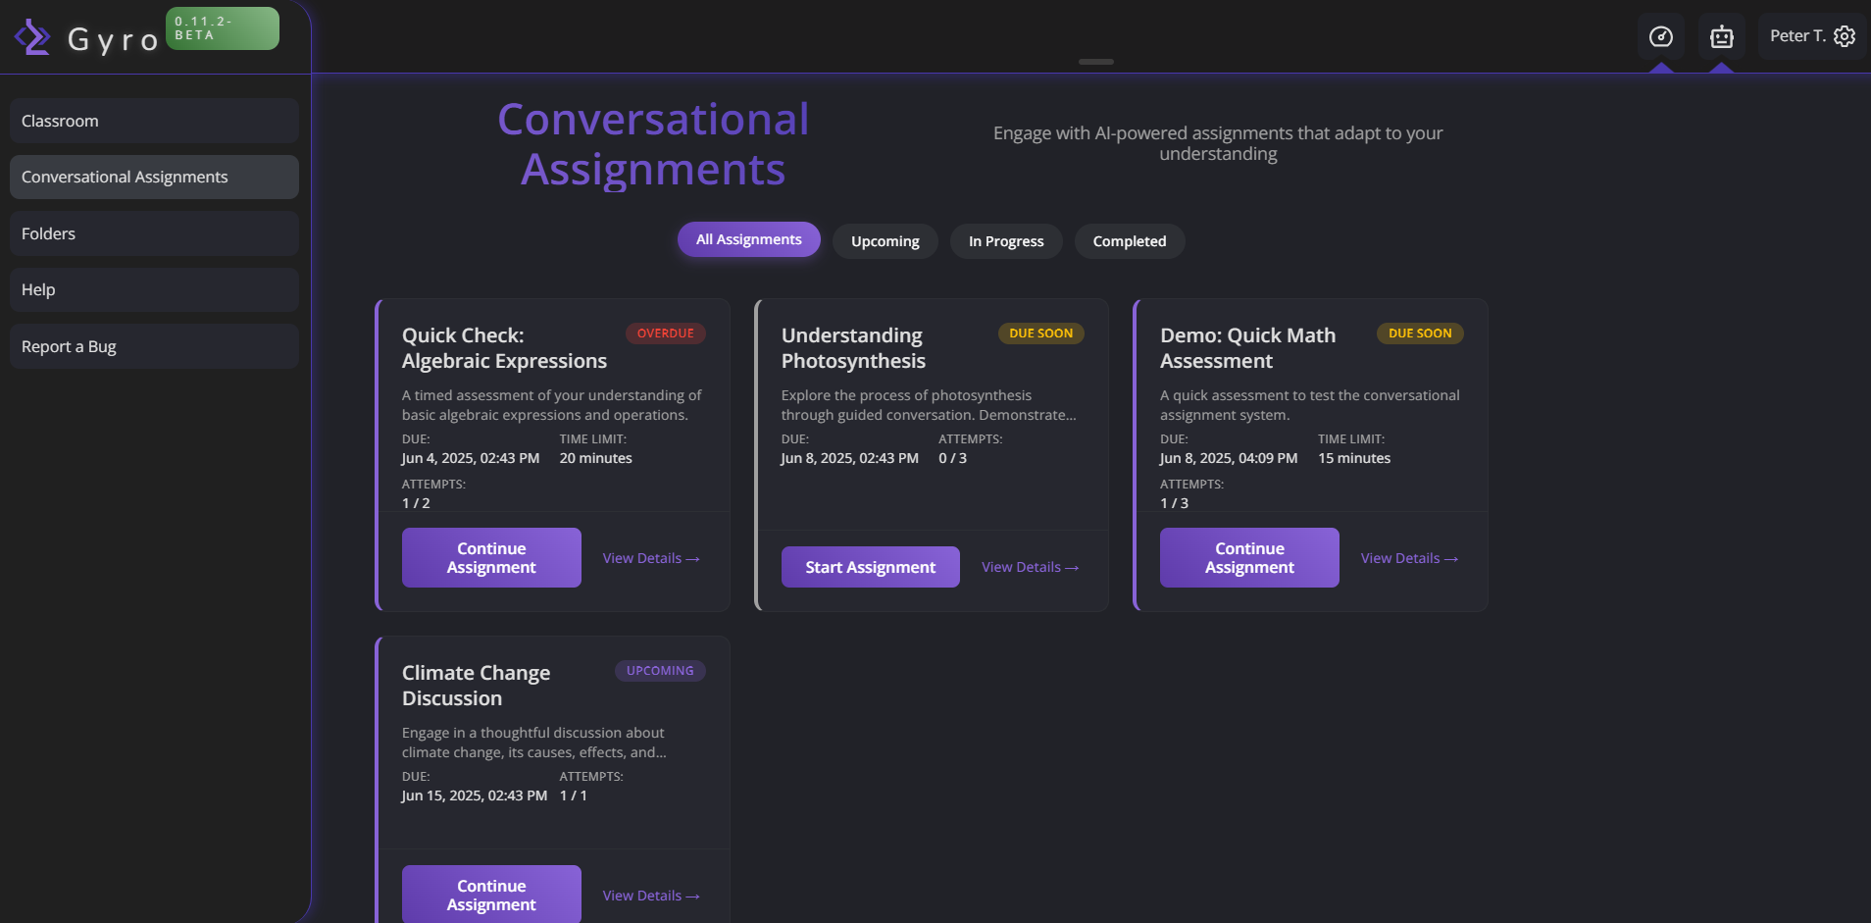The height and width of the screenshot is (923, 1871).
Task: Open the speedometer dashboard icon
Action: tap(1660, 36)
